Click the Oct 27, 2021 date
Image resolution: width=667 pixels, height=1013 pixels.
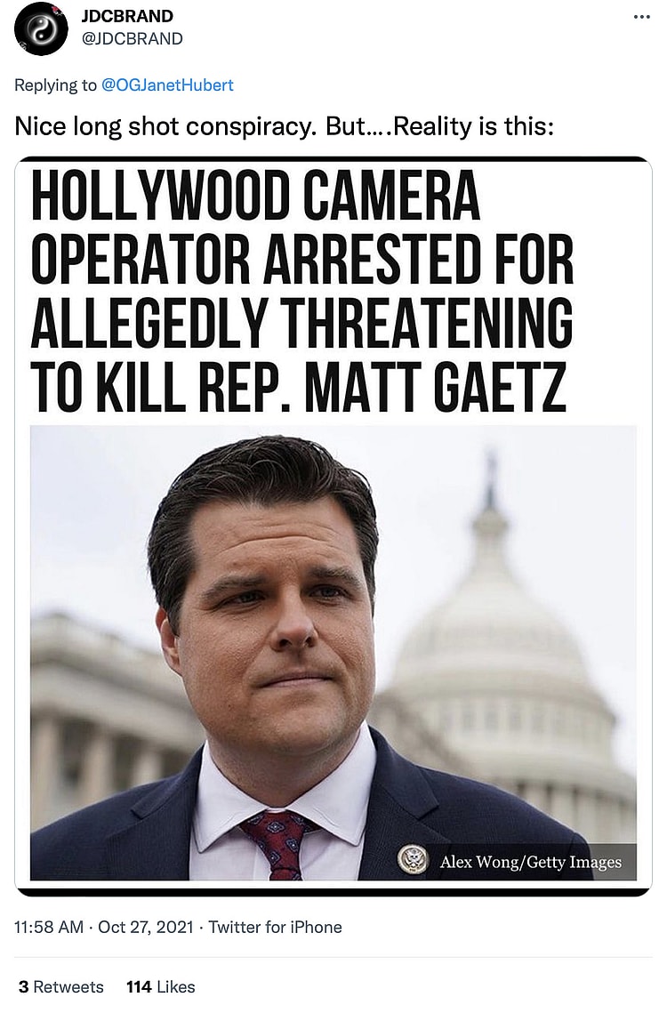pos(146,927)
